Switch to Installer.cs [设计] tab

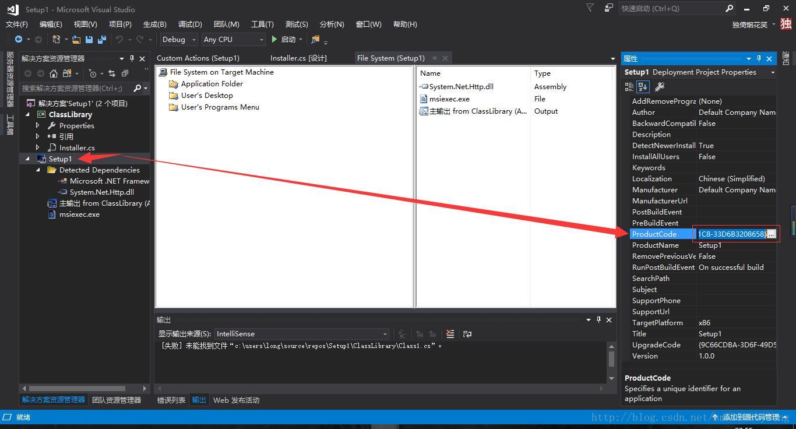[298, 58]
